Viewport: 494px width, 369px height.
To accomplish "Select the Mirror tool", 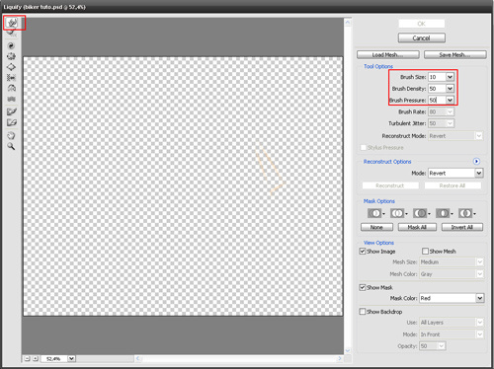I will [x=11, y=88].
